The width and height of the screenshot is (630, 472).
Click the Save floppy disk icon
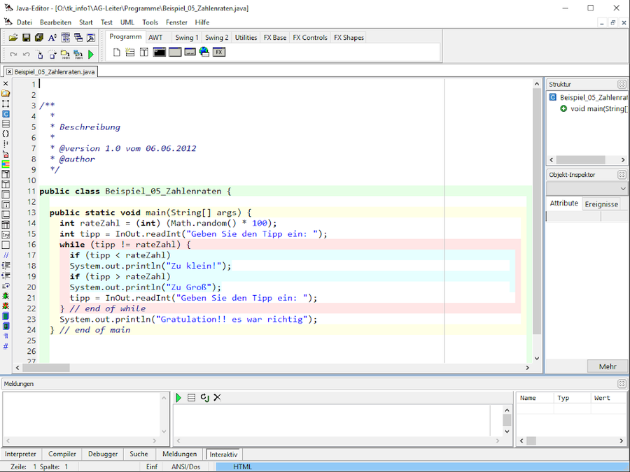[x=27, y=38]
